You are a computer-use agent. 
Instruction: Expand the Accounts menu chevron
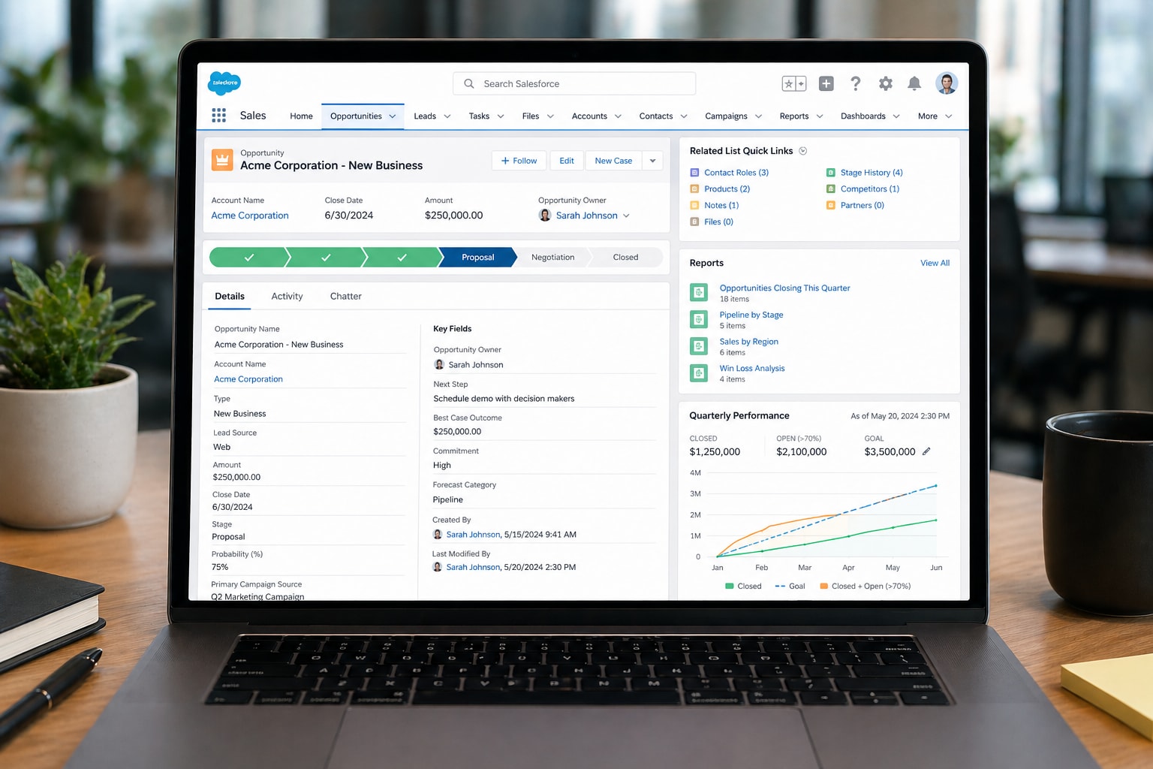(619, 116)
